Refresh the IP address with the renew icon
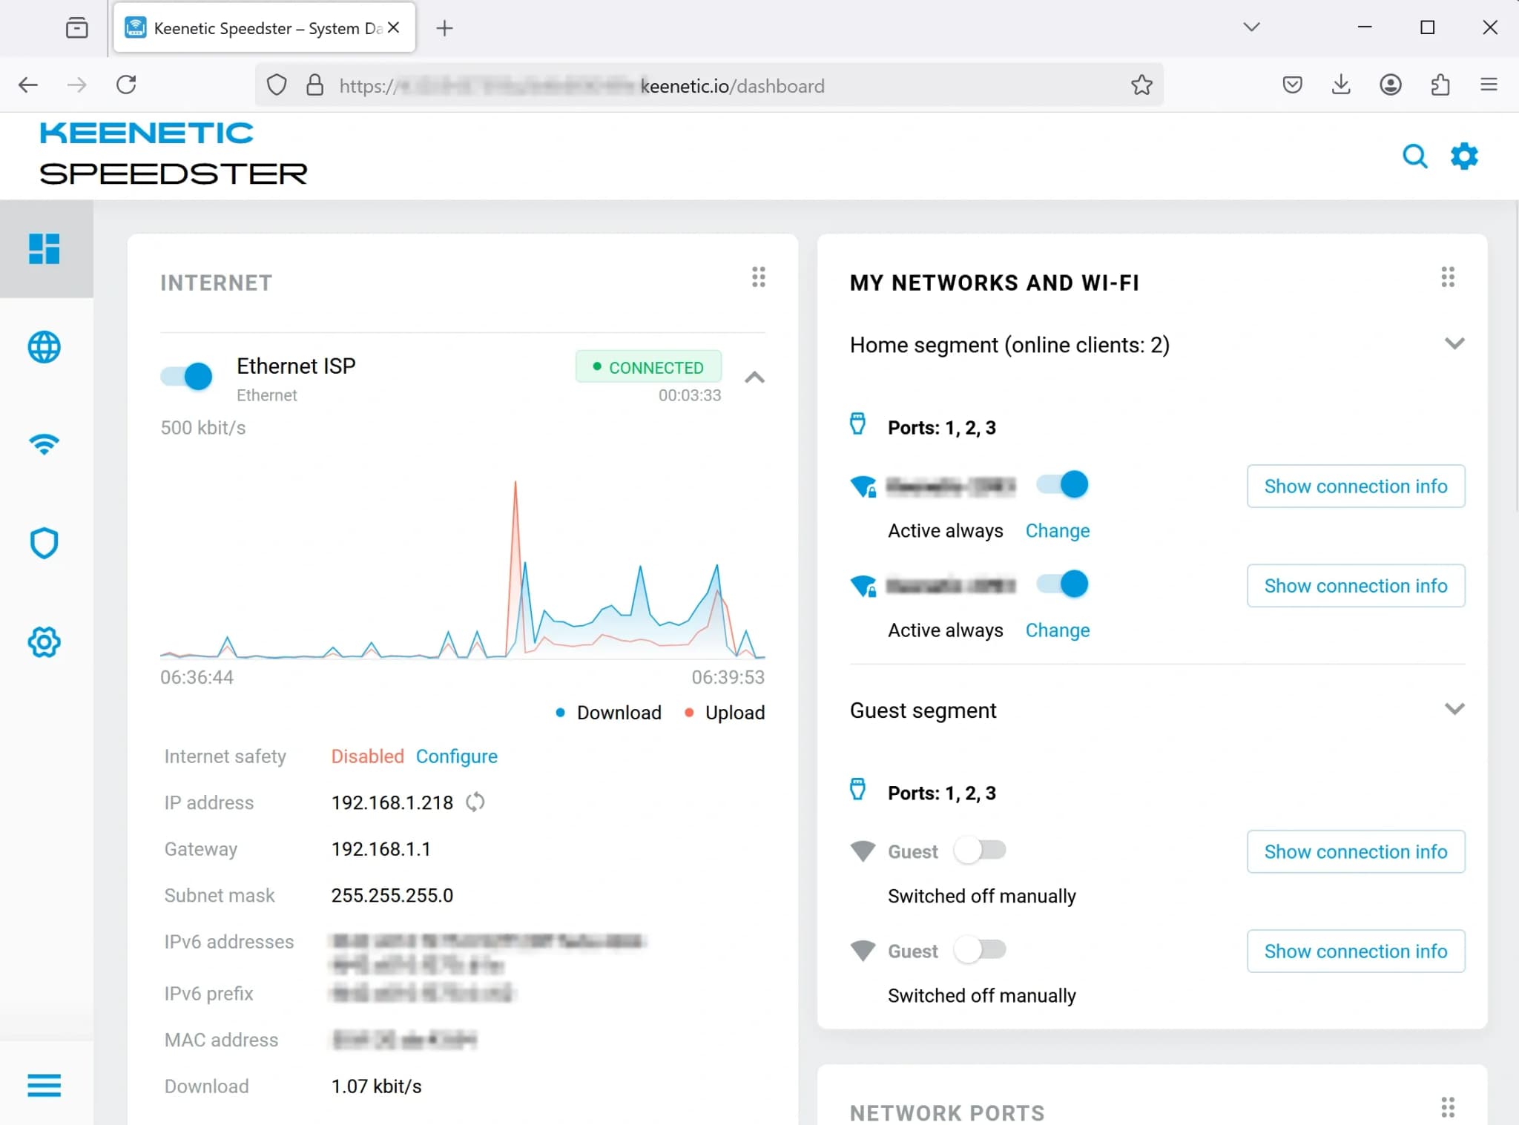This screenshot has height=1125, width=1519. click(x=475, y=802)
